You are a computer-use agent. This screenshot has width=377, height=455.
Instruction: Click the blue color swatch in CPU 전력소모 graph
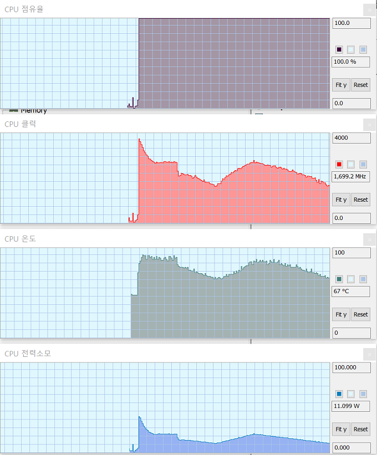point(339,394)
